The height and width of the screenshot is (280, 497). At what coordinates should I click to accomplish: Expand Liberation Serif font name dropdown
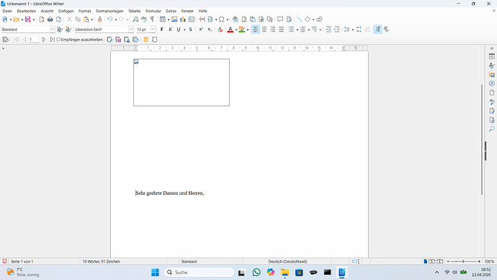[131, 30]
